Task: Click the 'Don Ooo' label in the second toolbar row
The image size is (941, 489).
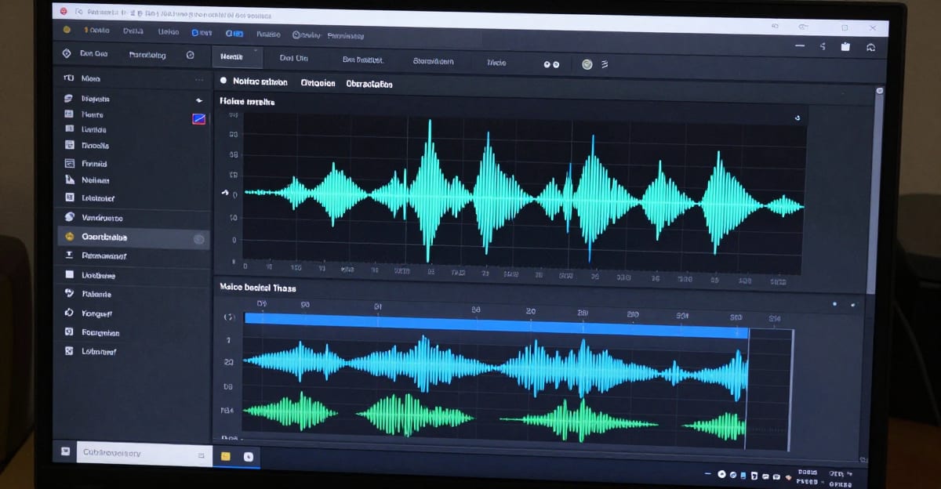Action: [94, 54]
